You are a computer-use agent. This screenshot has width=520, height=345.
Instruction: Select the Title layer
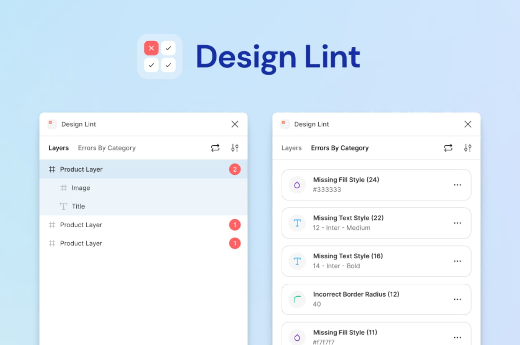tap(78, 206)
